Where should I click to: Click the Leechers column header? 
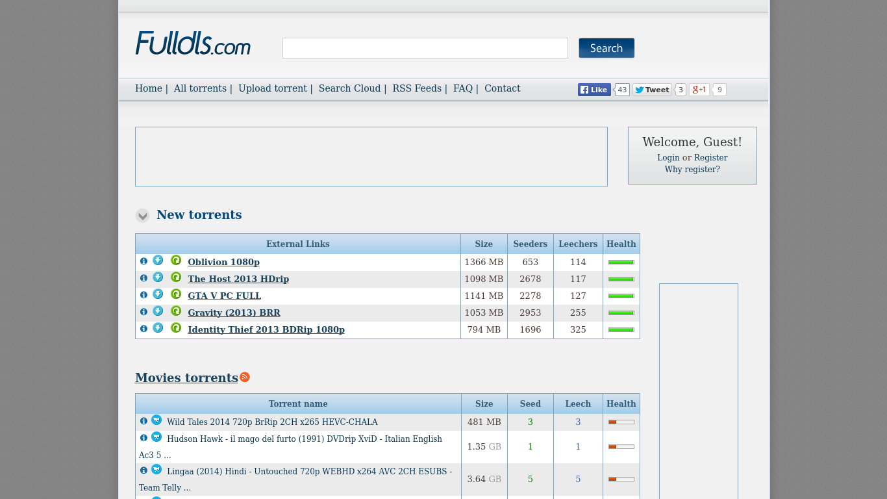point(578,244)
